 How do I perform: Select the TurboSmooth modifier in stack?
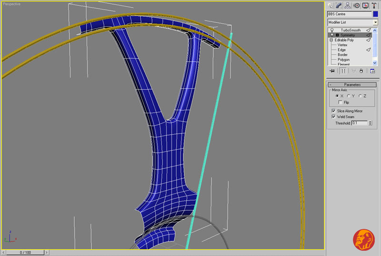click(x=351, y=30)
